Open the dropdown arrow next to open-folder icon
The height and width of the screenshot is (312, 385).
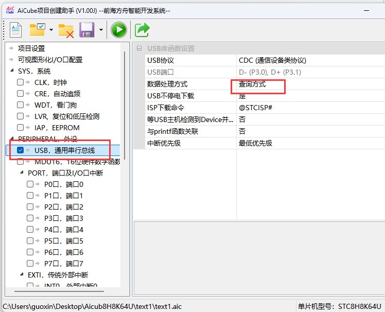(51, 30)
